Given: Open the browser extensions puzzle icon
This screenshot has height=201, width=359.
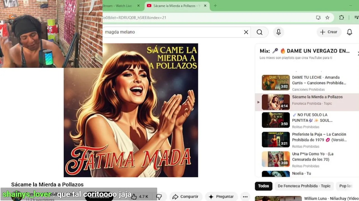Looking at the screenshot, I should [341, 18].
